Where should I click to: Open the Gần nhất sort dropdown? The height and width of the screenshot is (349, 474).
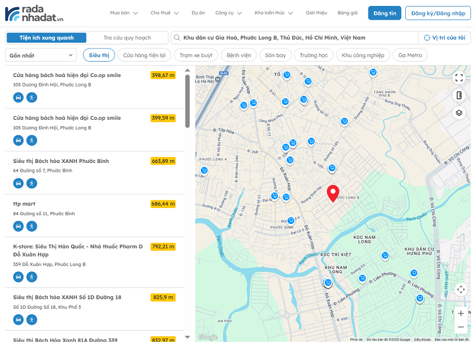click(x=41, y=55)
